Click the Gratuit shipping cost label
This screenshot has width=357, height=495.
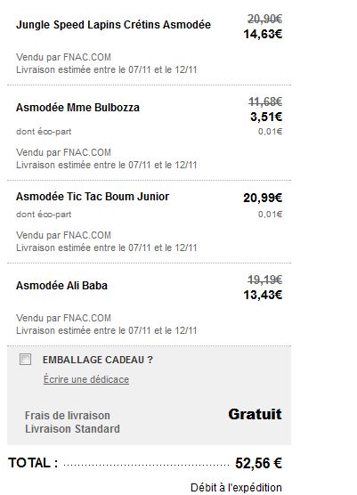click(x=255, y=414)
